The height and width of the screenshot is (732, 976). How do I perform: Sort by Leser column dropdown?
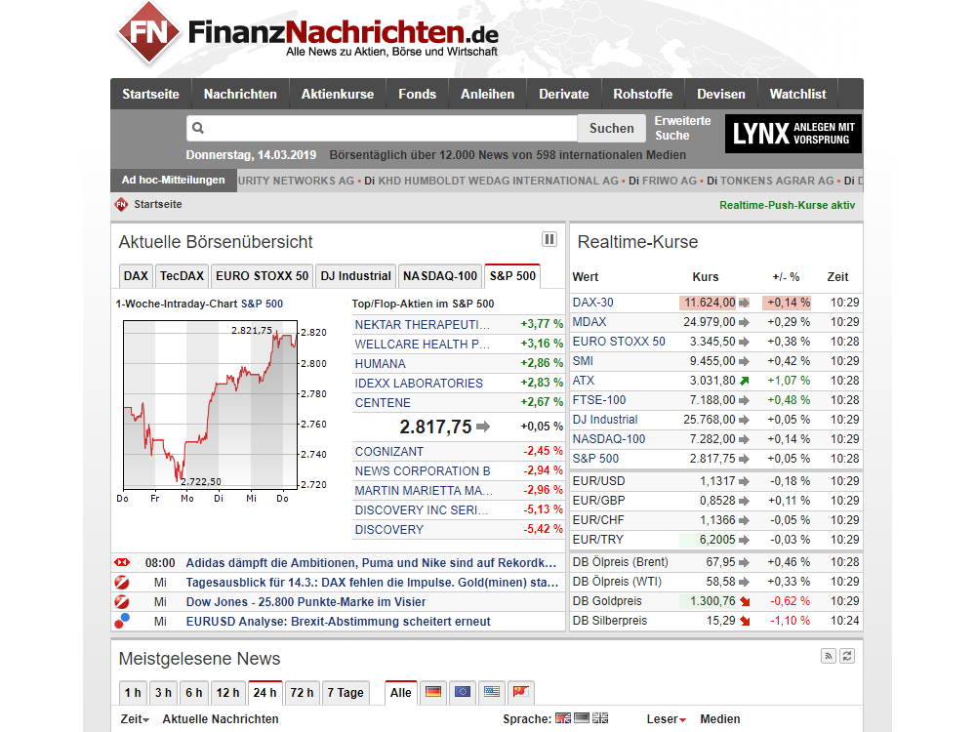point(667,719)
